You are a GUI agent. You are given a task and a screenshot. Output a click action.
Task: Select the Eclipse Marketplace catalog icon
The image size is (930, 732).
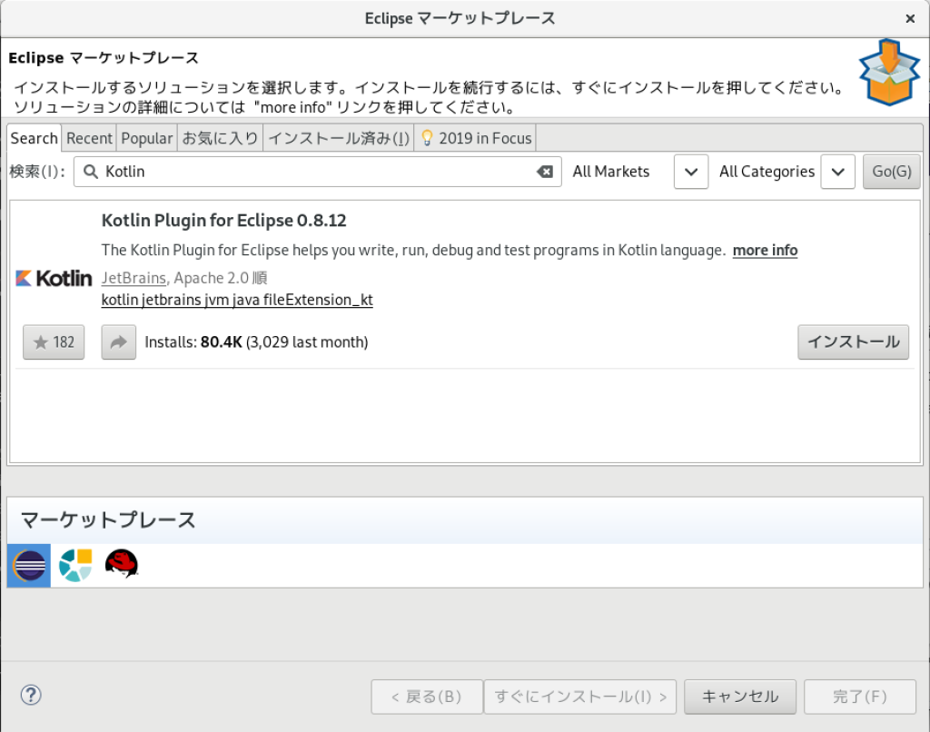coord(29,565)
